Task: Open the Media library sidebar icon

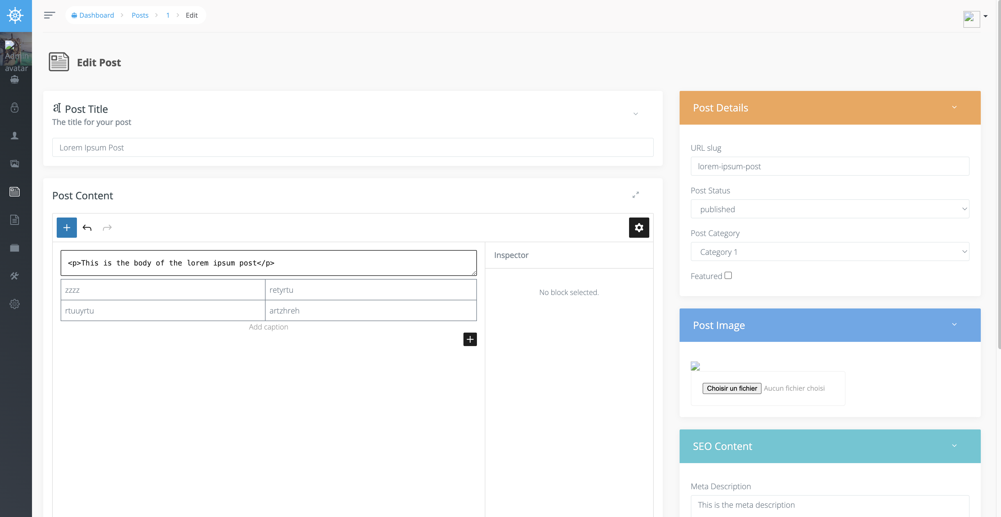Action: [x=15, y=164]
